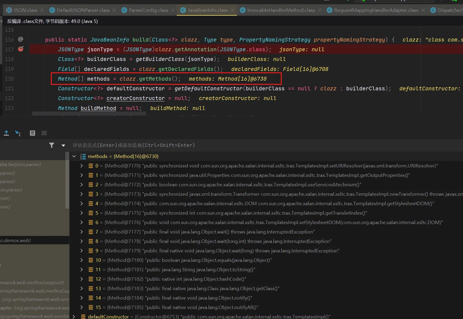
Task: Click the Trace Current Stream Chain icon
Action: [x=44, y=133]
